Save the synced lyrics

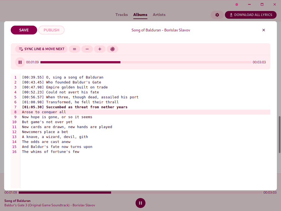(24, 30)
